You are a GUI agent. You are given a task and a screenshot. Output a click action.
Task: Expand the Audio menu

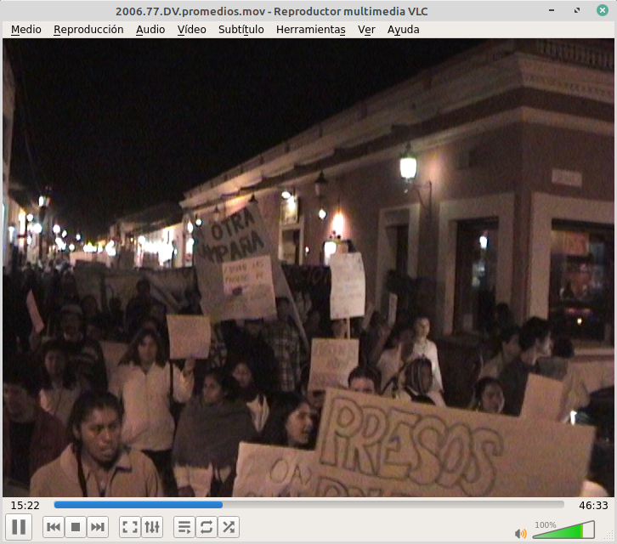[x=150, y=29]
